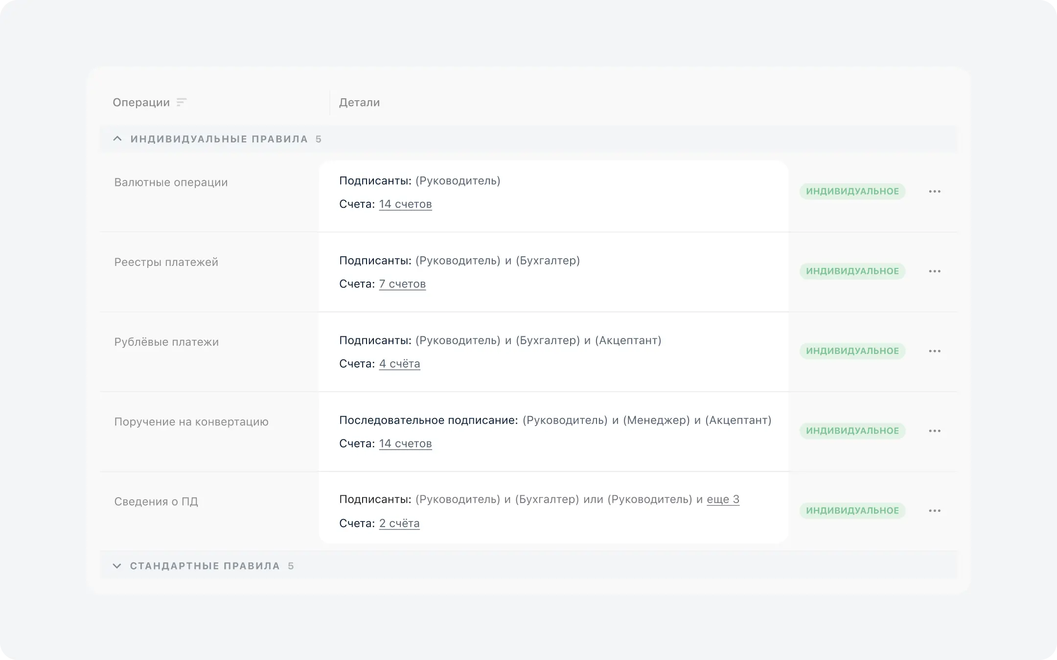Image resolution: width=1057 pixels, height=660 pixels.
Task: Open more options for Рублёвые платежи row
Action: pos(934,351)
